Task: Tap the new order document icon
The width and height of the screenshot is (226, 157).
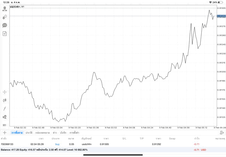Action: tap(5, 34)
